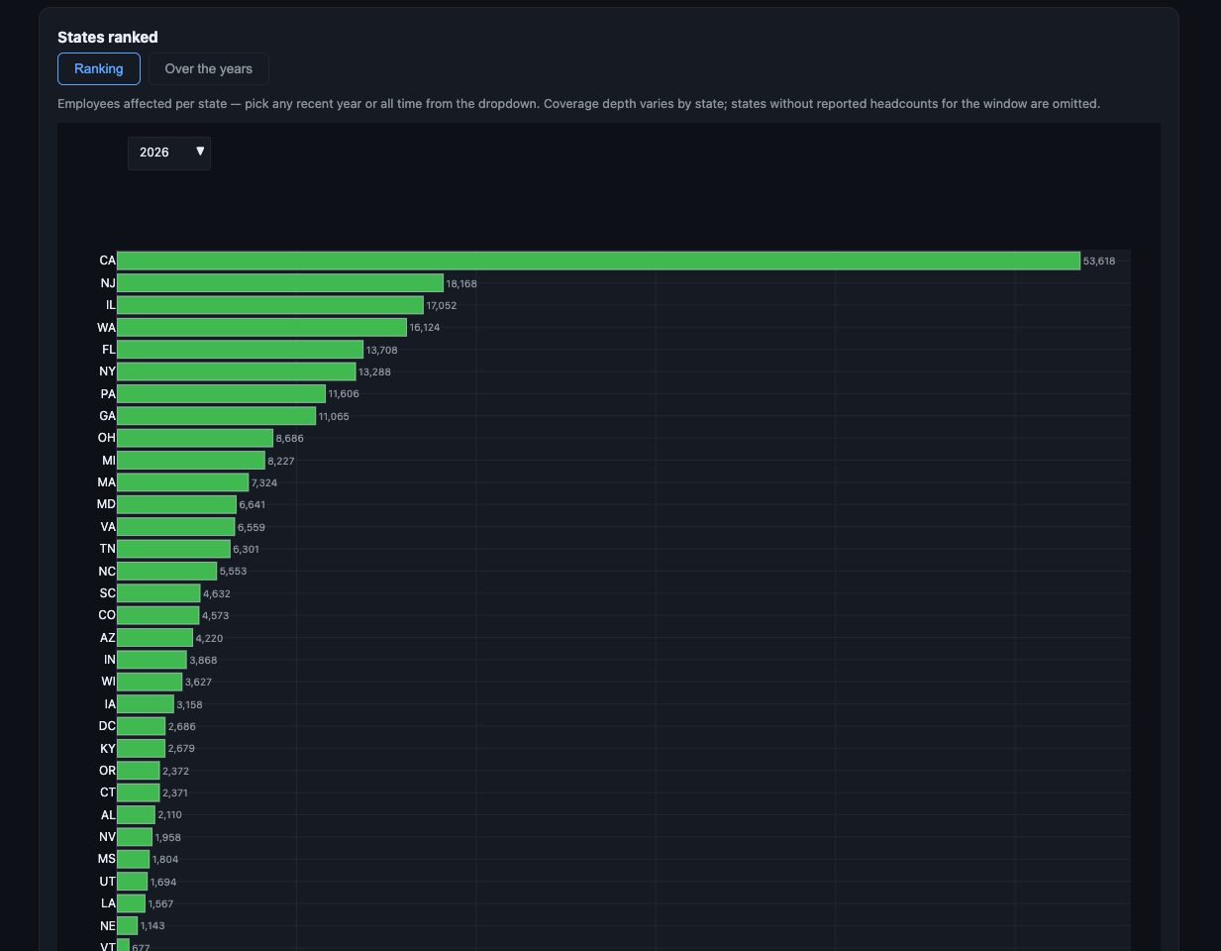The height and width of the screenshot is (951, 1221).
Task: Click the NY state bar
Action: pyautogui.click(x=237, y=371)
